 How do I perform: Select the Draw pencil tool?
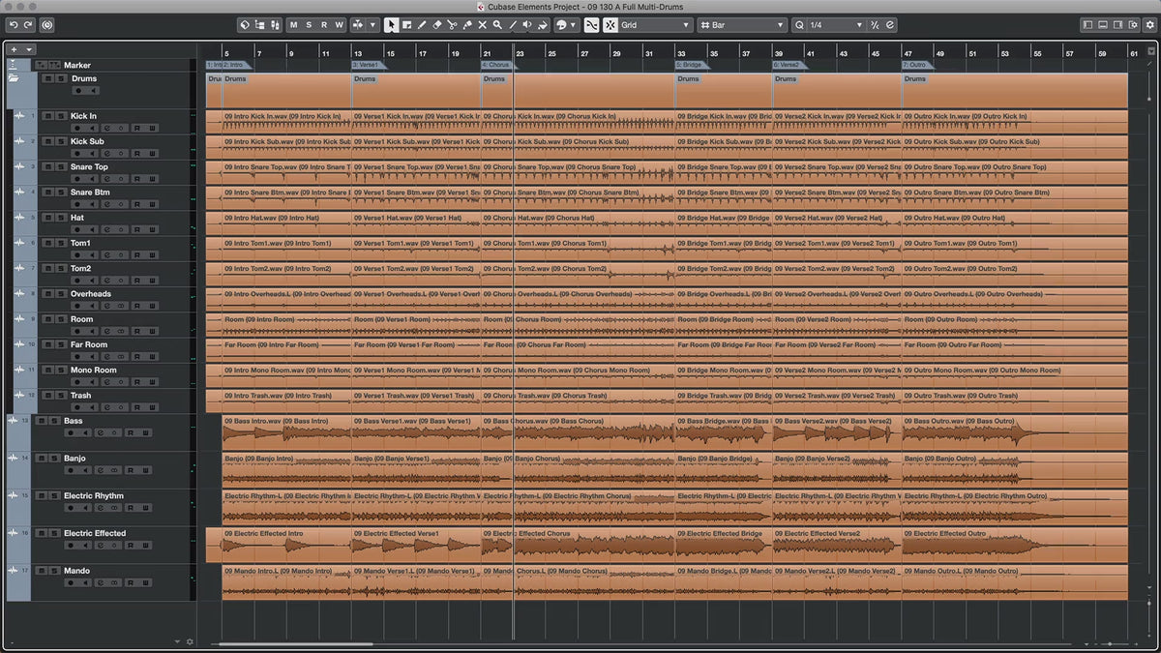tap(422, 24)
